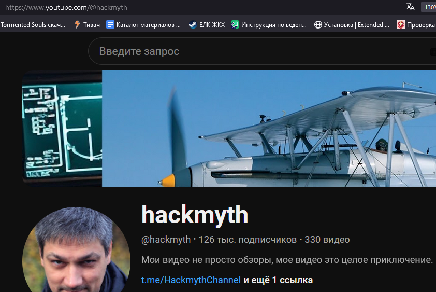The image size is (436, 292).
Task: Open the Инструкция по веден... bookmark
Action: [x=269, y=25]
